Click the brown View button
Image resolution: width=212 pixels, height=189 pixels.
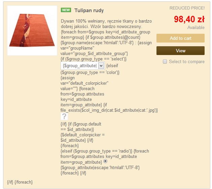click(180, 51)
